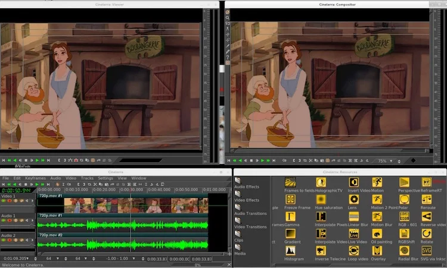Select the Gradient effect icon
The height and width of the screenshot is (268, 447).
(x=290, y=234)
